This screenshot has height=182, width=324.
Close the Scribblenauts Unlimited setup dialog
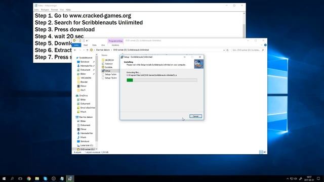(200, 57)
